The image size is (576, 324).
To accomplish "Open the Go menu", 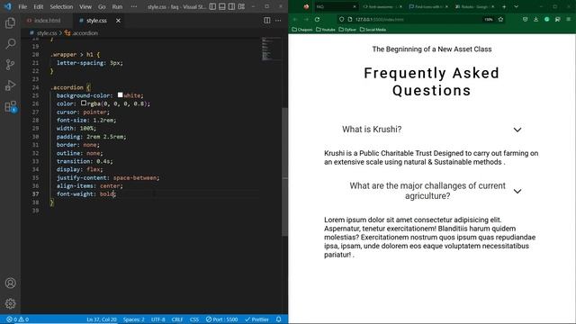I will point(102,6).
